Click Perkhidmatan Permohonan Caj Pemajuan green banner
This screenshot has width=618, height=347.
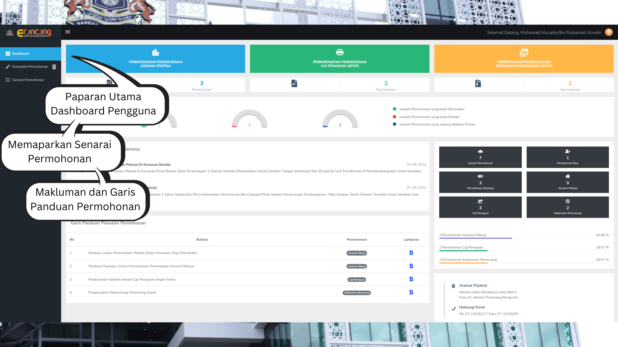[340, 59]
